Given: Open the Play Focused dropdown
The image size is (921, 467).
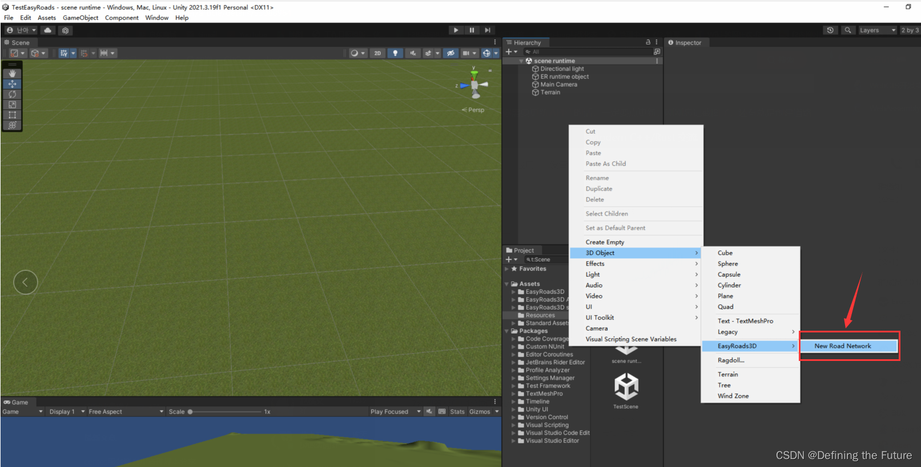Looking at the screenshot, I should pyautogui.click(x=395, y=412).
